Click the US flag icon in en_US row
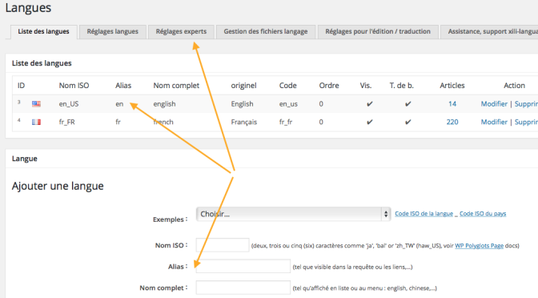The height and width of the screenshot is (298, 538). point(36,103)
